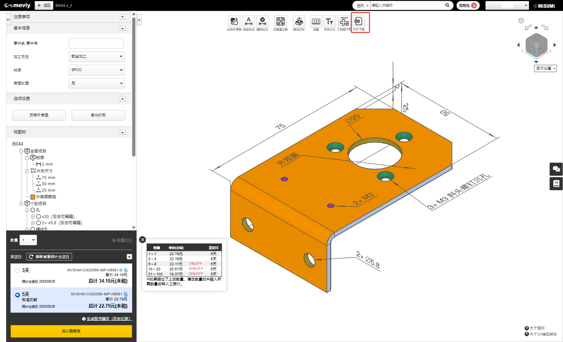Open the 材质 SPCC dropdown

click(97, 70)
